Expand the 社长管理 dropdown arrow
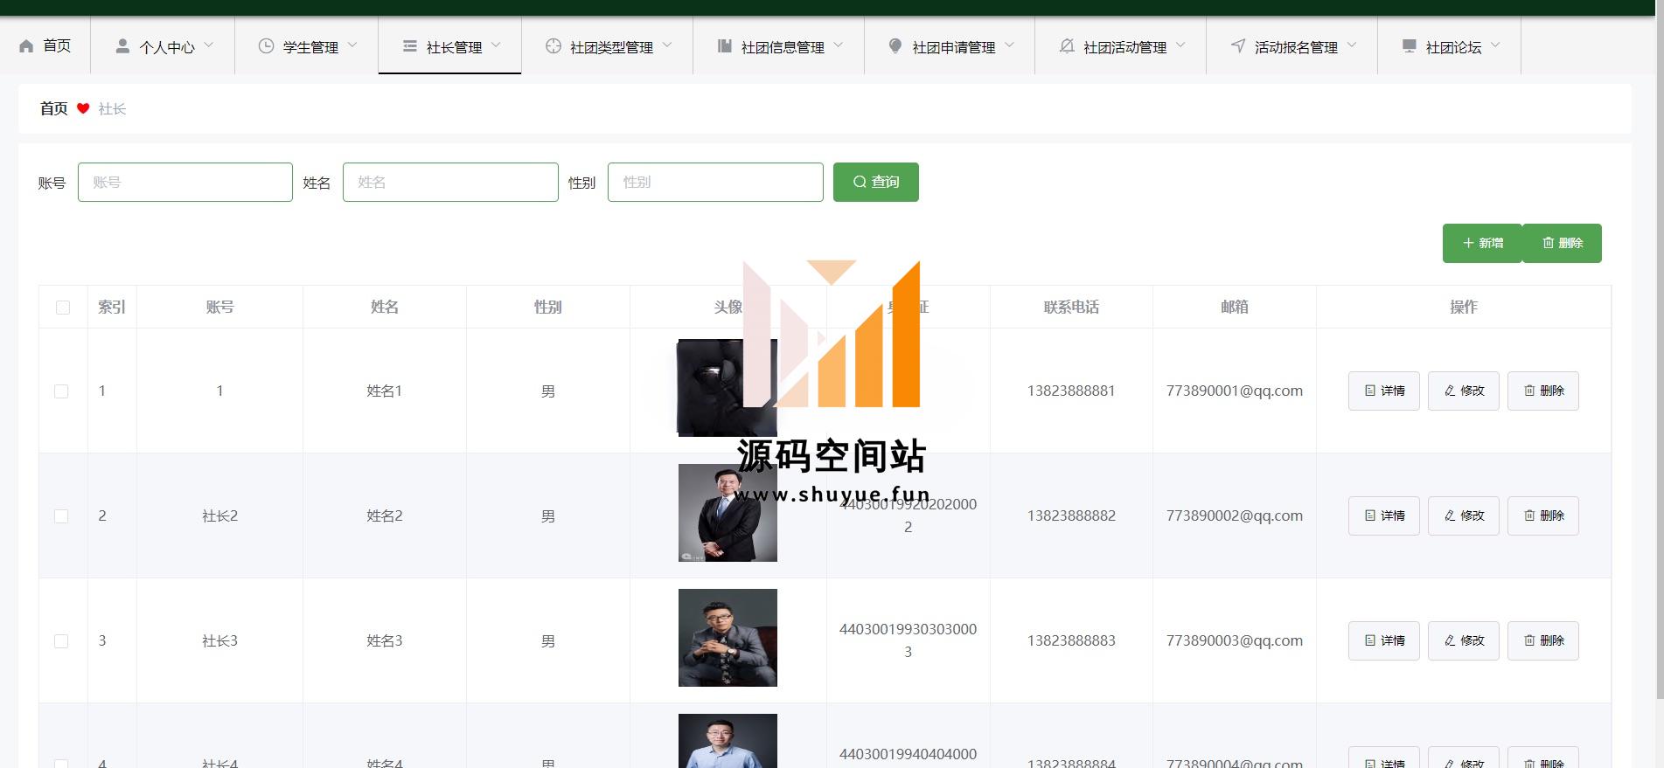 click(496, 45)
